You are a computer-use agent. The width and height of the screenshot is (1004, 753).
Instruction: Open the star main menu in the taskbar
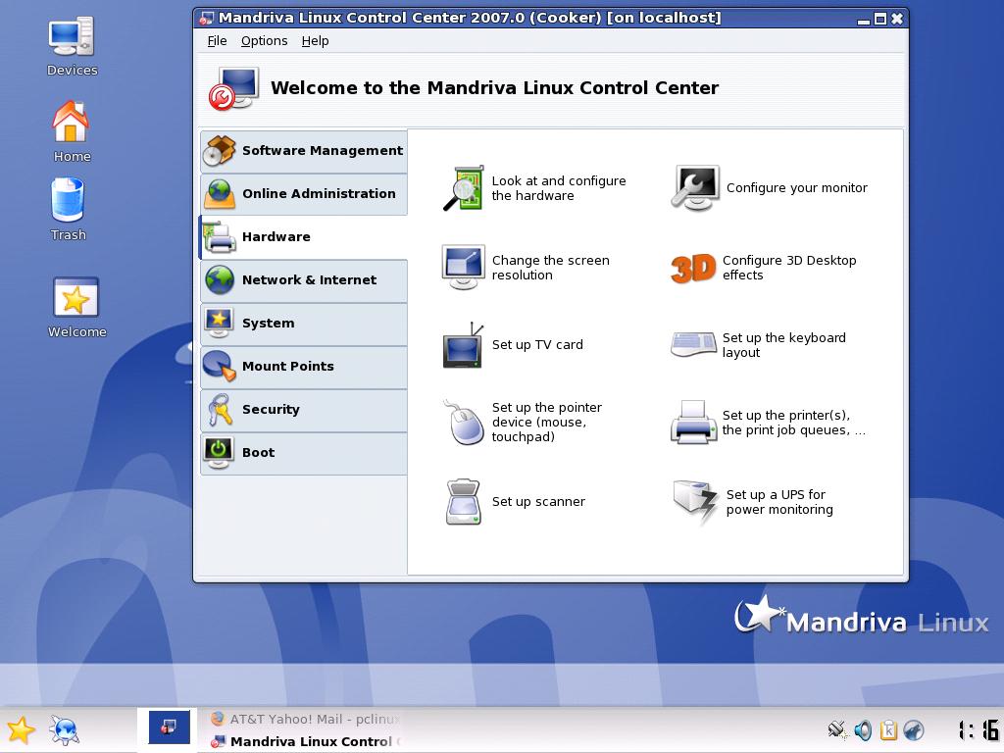pyautogui.click(x=21, y=729)
